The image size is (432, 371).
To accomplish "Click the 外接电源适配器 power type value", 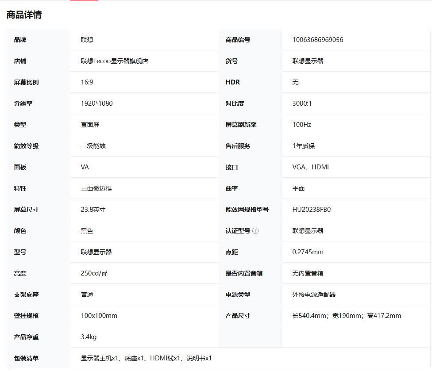I will (314, 295).
